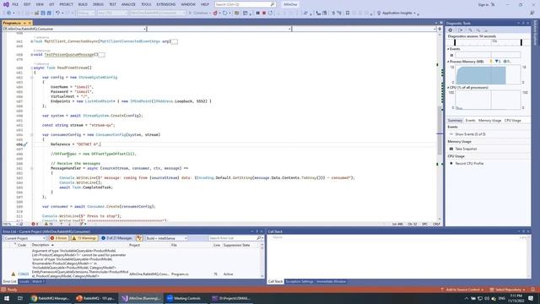
Task: Click the Undo toolbar icon
Action: coord(58,14)
